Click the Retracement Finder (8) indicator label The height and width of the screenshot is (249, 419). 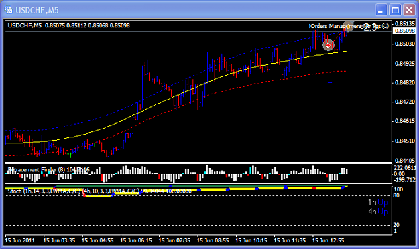point(49,170)
